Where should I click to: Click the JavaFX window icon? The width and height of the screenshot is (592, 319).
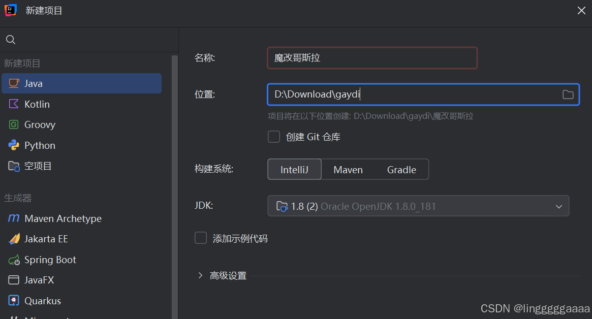coord(14,280)
